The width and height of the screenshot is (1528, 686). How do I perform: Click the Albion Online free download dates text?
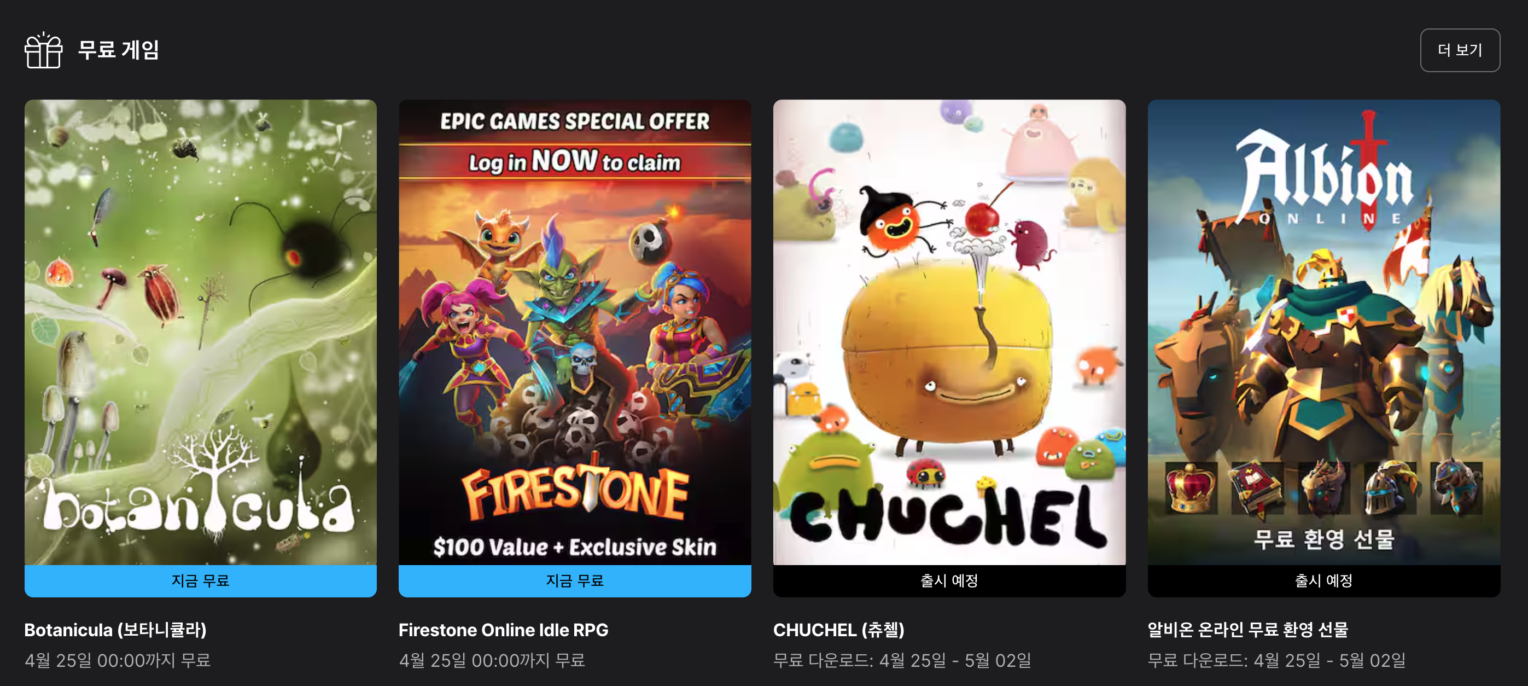click(1276, 660)
